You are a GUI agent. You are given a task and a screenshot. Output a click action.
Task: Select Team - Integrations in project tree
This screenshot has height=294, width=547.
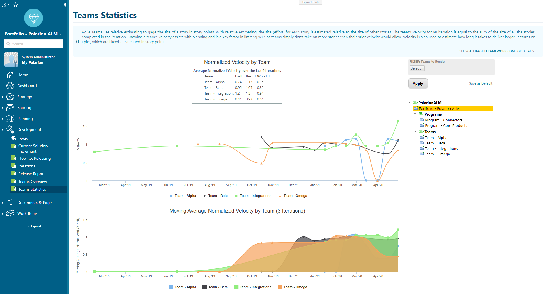(441, 149)
